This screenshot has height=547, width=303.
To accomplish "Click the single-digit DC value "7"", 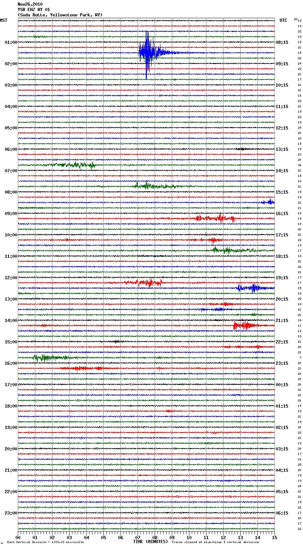I will 300,358.
